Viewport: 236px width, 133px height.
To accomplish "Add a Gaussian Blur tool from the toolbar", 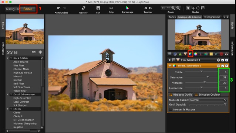I will tap(185, 54).
